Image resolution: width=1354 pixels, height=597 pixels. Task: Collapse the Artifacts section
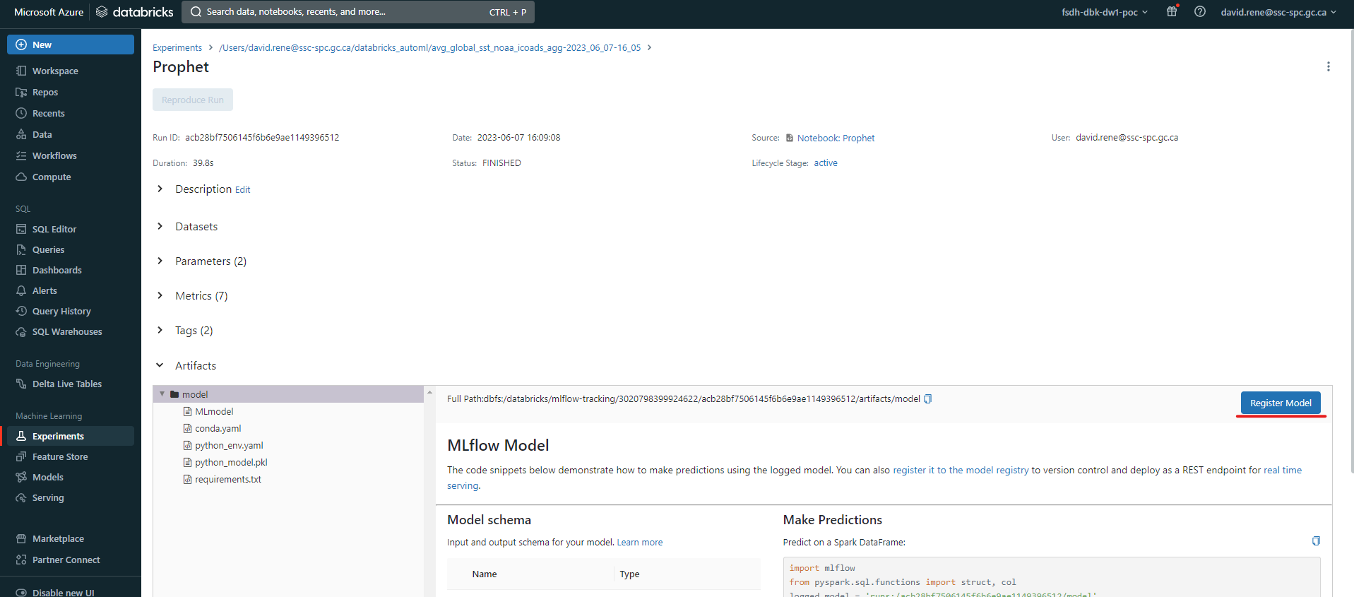(x=160, y=366)
